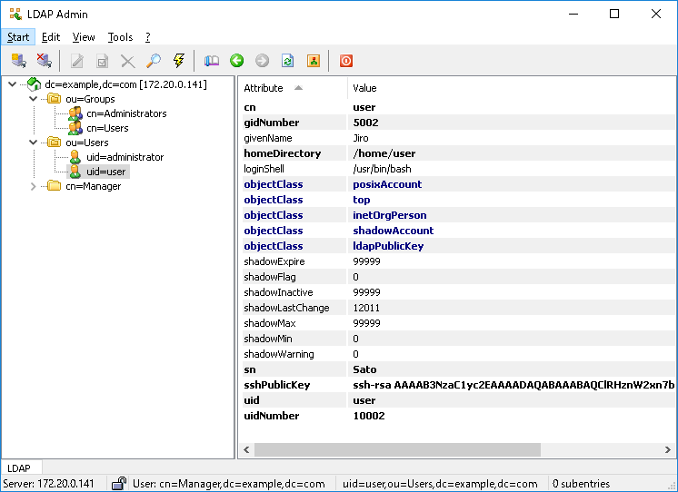Image resolution: width=678 pixels, height=492 pixels.
Task: Select the givenName value Jiro
Action: (361, 138)
